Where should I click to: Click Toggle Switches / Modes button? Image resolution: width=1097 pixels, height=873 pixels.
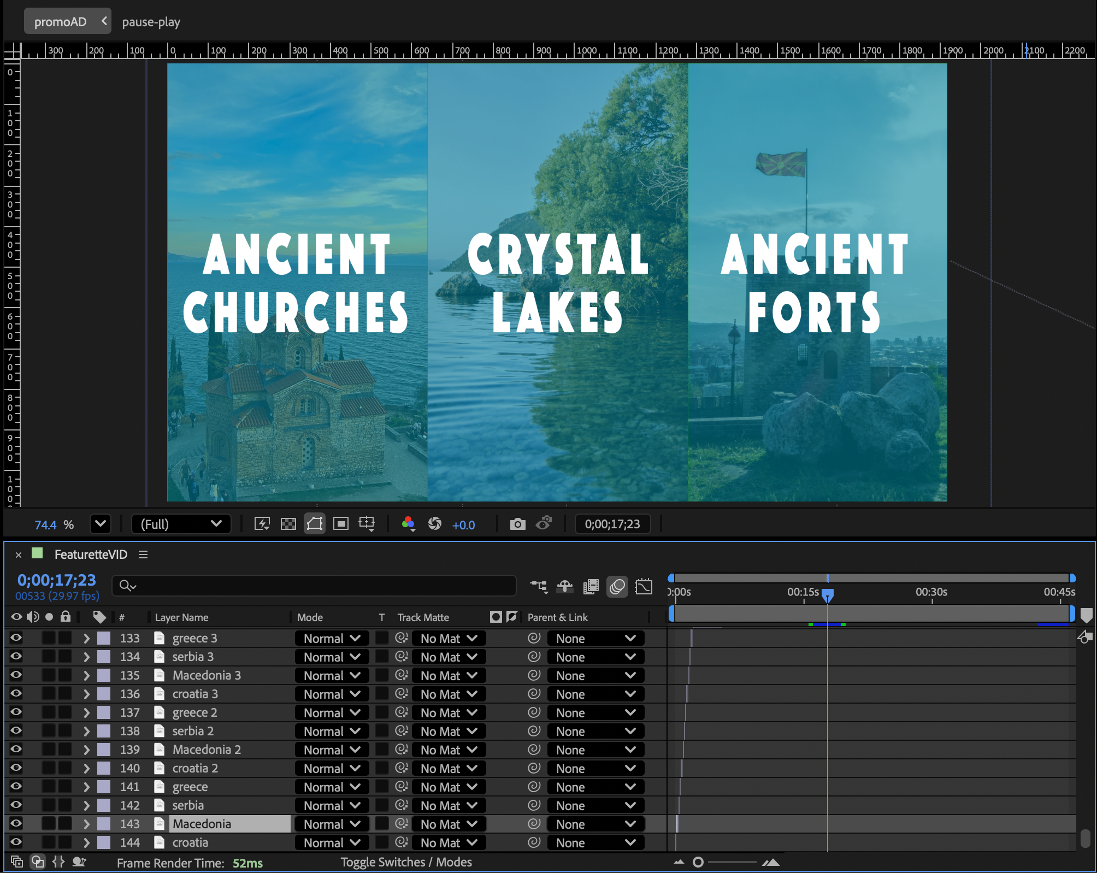tap(406, 862)
